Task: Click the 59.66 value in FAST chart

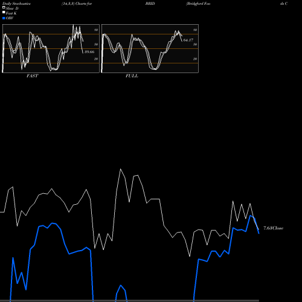Action: point(89,52)
